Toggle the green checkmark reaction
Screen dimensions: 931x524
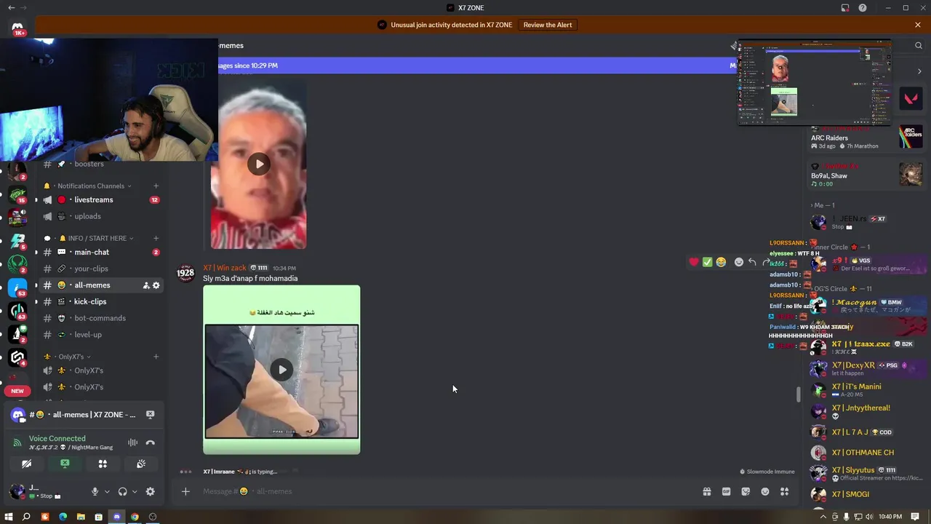click(x=707, y=262)
